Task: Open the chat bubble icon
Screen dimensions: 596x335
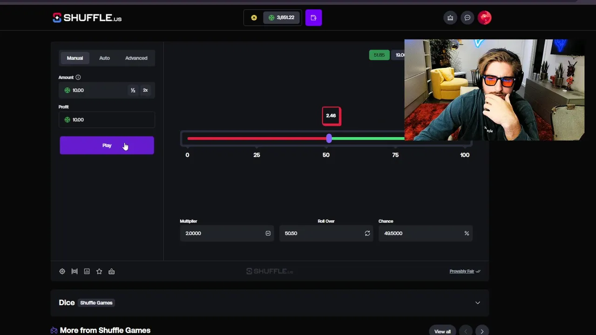Action: pyautogui.click(x=467, y=18)
